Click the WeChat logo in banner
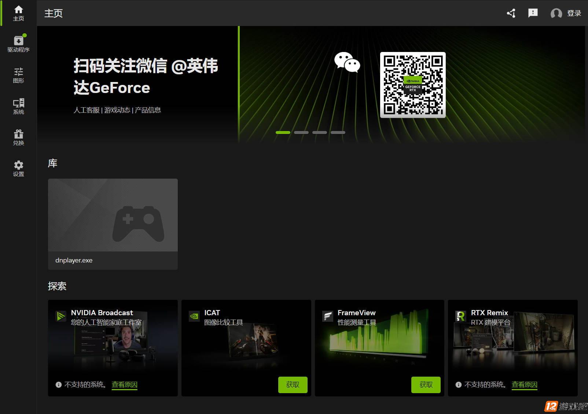588x414 pixels. coord(347,62)
